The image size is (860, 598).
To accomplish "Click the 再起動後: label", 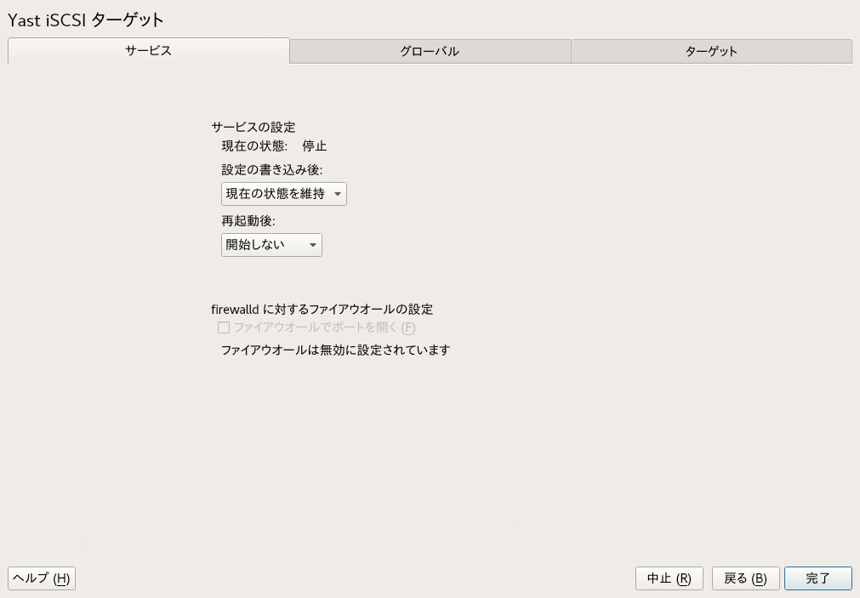I will [248, 221].
